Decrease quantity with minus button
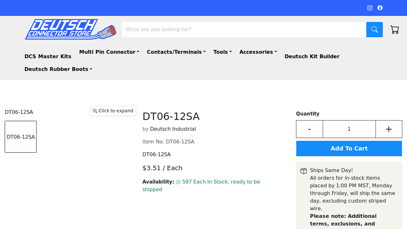This screenshot has height=229, width=407. [309, 129]
